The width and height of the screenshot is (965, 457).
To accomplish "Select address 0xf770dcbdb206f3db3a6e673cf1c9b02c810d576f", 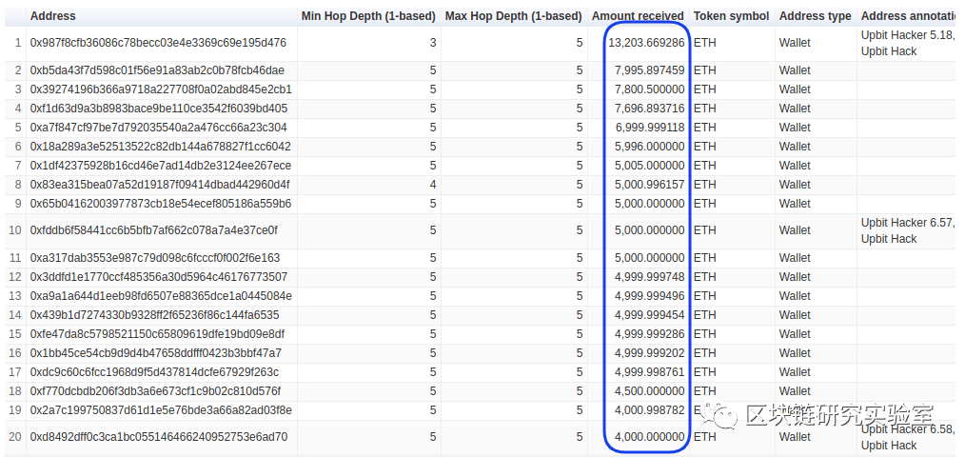I will [x=155, y=391].
